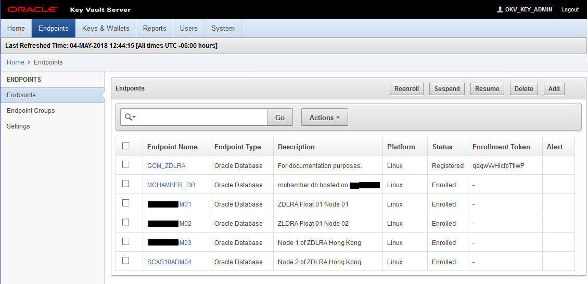Open the Users tab
The width and height of the screenshot is (588, 284).
(x=188, y=29)
